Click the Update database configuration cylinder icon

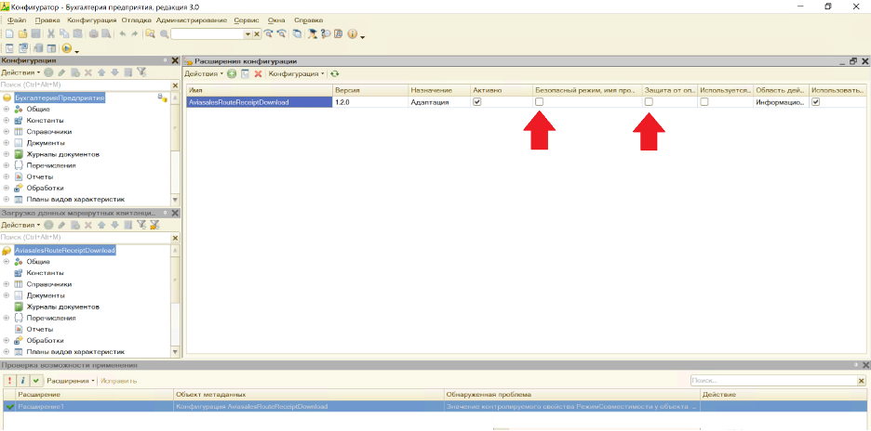click(x=38, y=48)
